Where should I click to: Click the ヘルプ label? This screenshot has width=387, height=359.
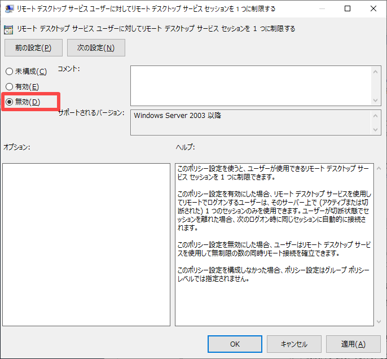(186, 147)
